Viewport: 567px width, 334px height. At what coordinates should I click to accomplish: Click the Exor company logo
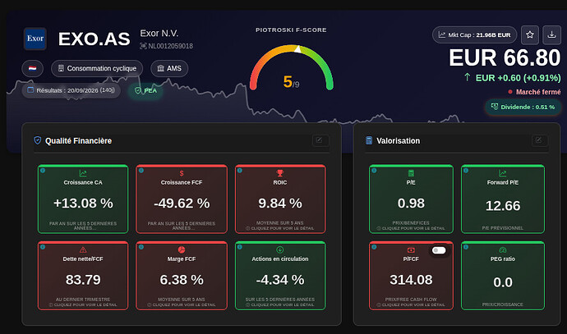click(35, 39)
